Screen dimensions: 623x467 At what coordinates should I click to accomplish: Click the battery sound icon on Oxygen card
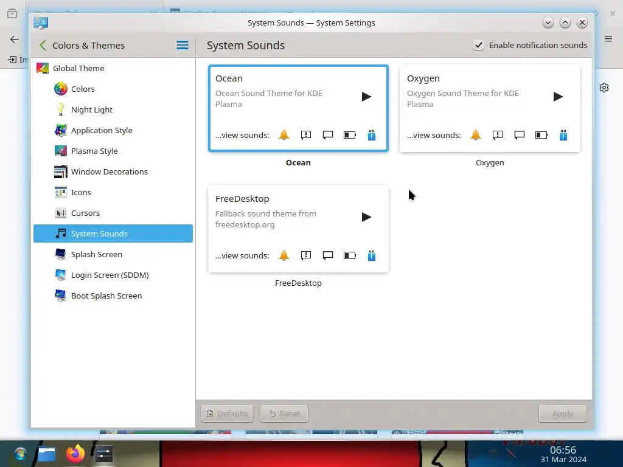pyautogui.click(x=541, y=135)
